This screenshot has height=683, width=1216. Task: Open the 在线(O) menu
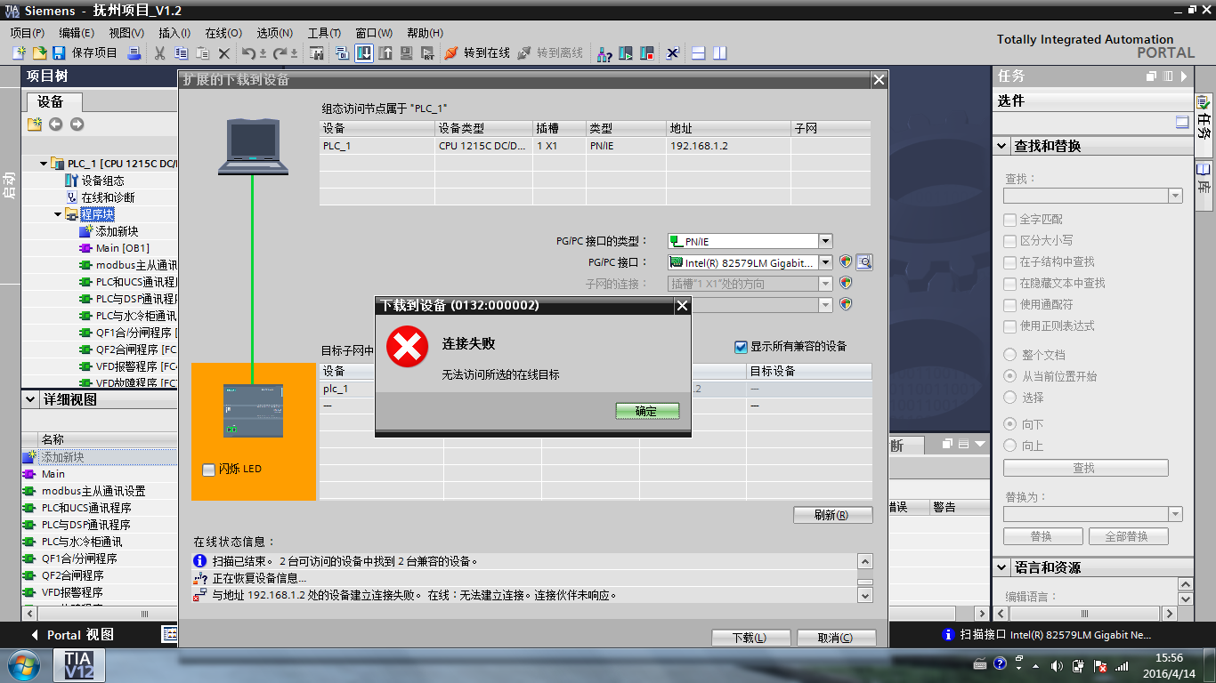click(223, 33)
